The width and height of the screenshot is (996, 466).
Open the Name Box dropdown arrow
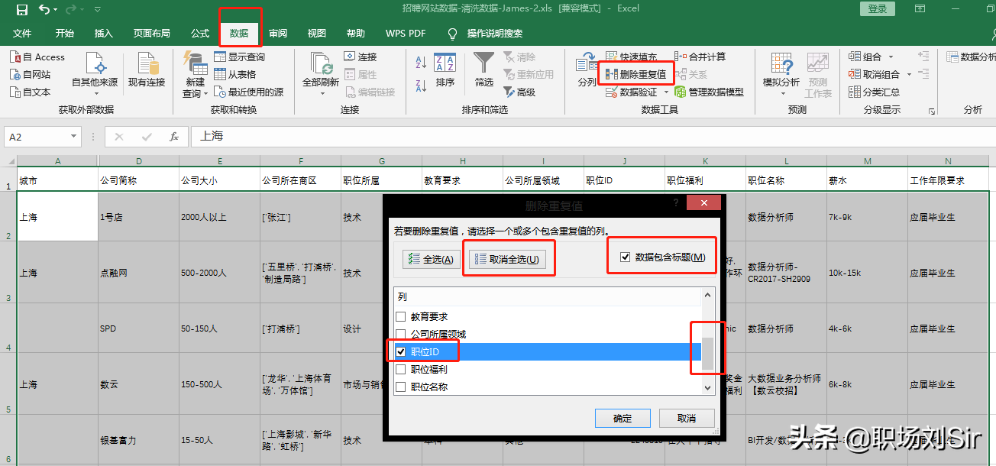pyautogui.click(x=74, y=137)
